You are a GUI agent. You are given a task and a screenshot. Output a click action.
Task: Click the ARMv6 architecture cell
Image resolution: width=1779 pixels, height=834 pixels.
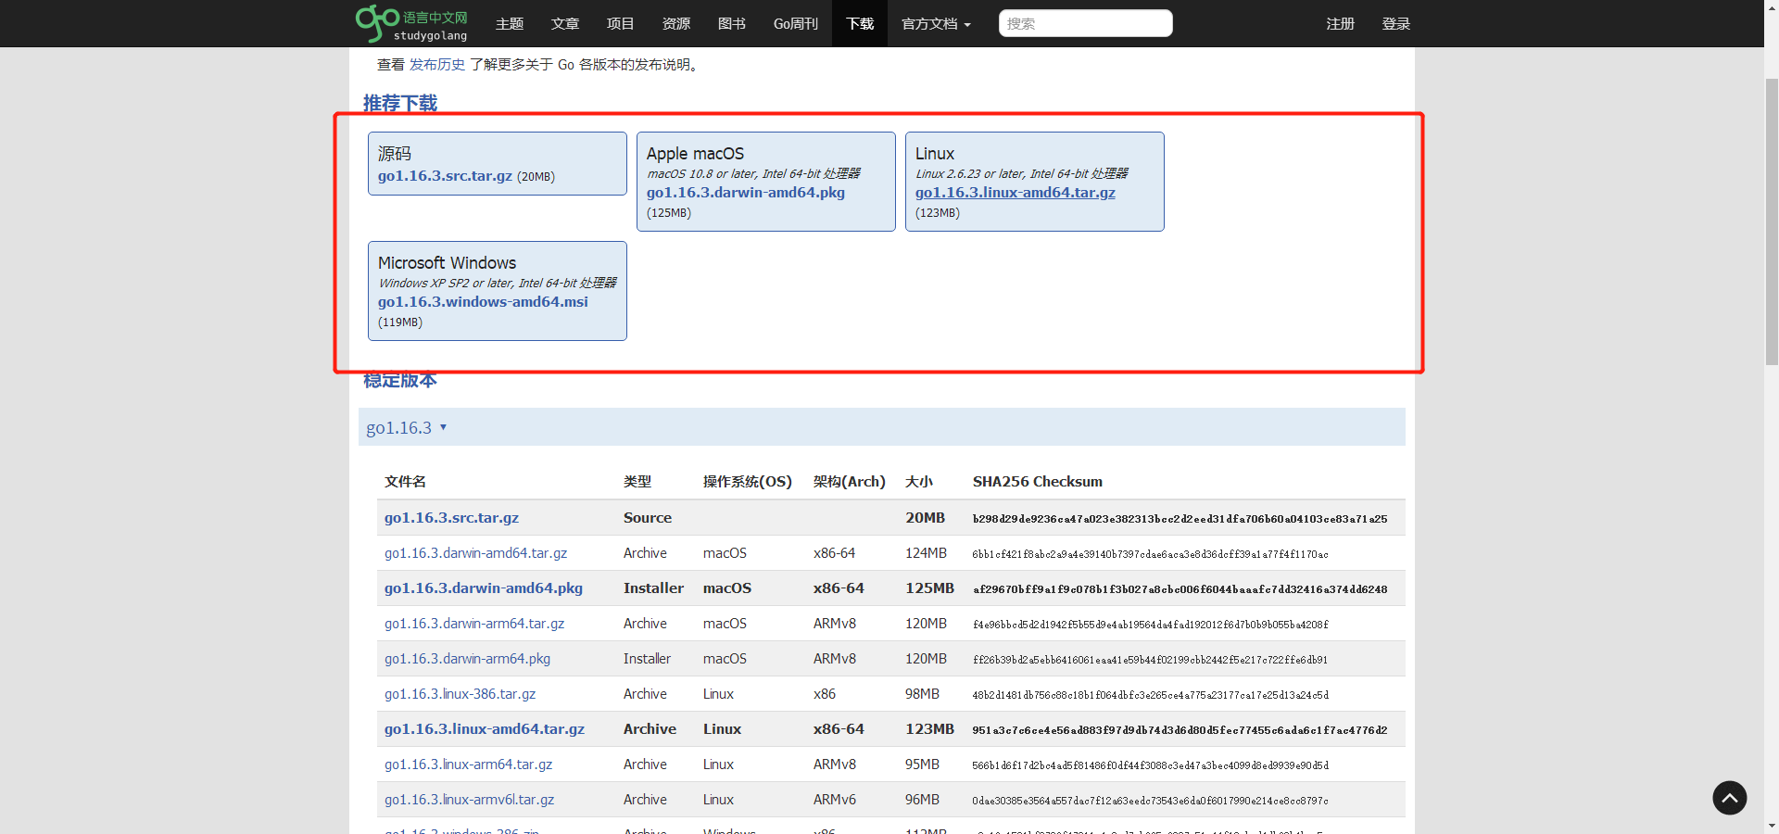(835, 800)
